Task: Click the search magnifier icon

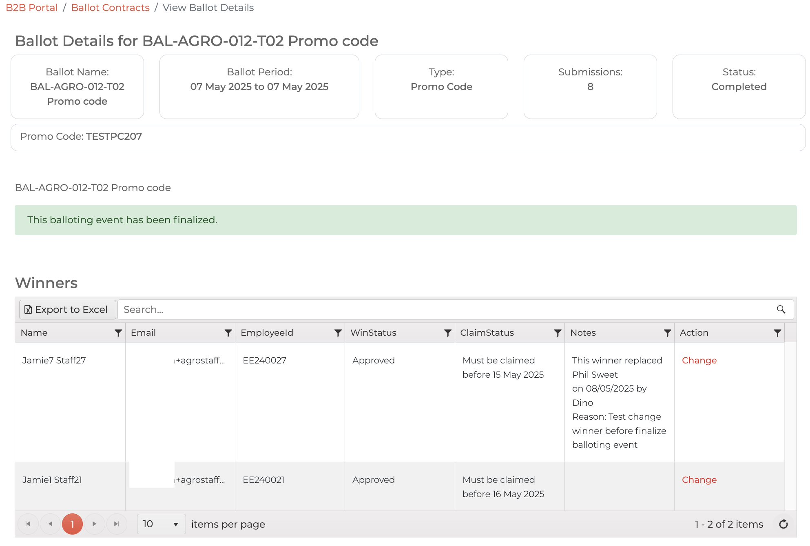Action: coord(781,310)
